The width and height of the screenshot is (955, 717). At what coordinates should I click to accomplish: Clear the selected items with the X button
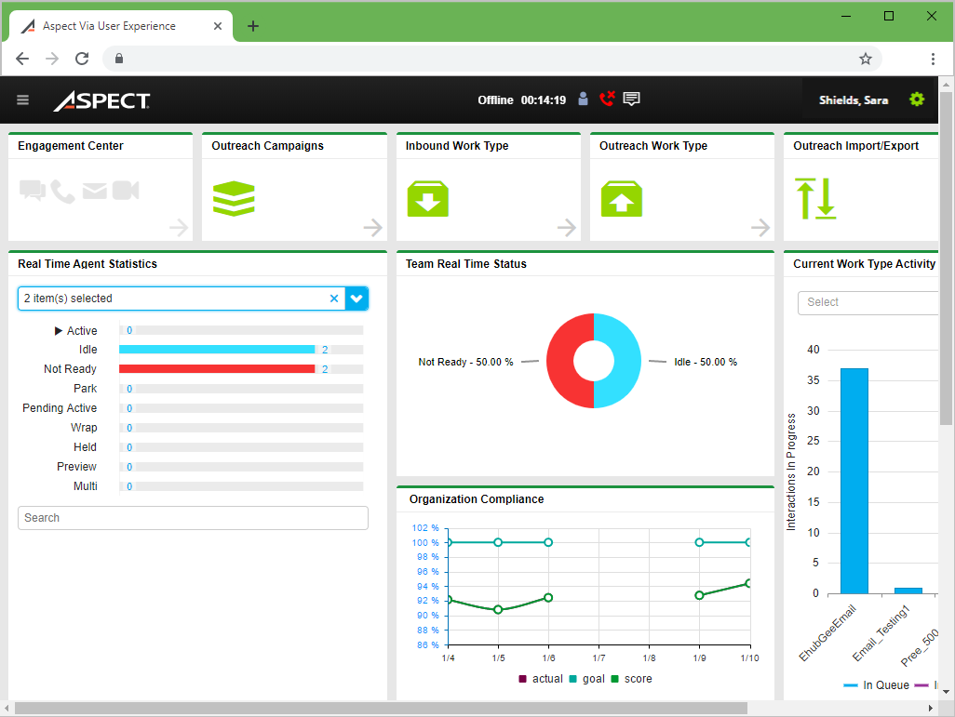pos(334,299)
